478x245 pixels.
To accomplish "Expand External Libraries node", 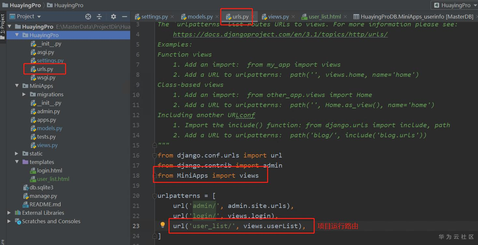I will (9, 213).
